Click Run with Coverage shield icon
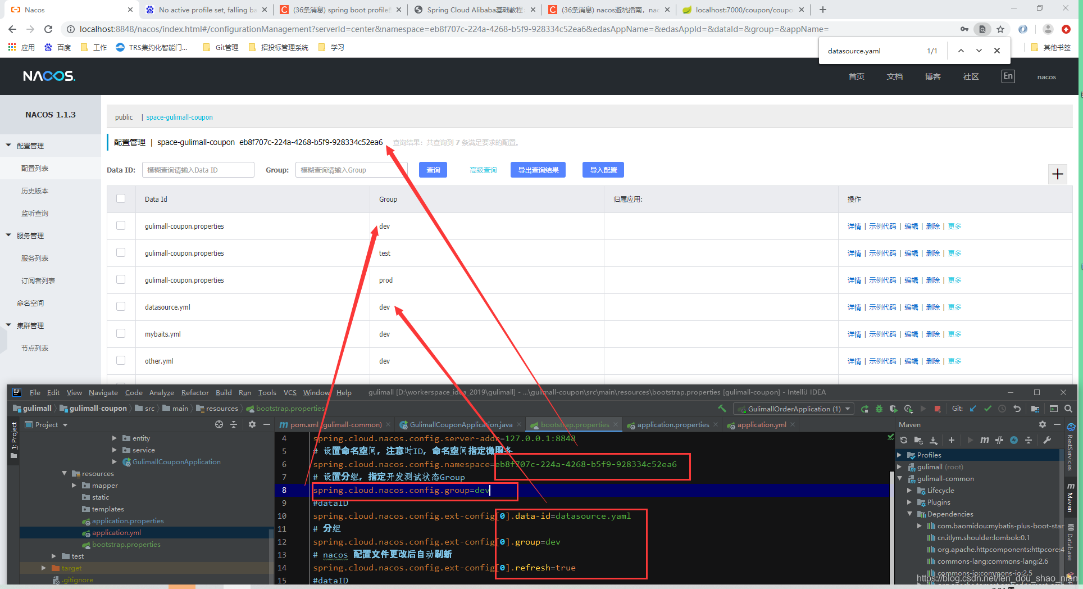Viewport: 1083px width, 589px height. pyautogui.click(x=893, y=409)
